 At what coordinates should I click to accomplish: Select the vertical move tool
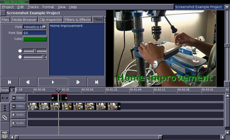click(5, 108)
